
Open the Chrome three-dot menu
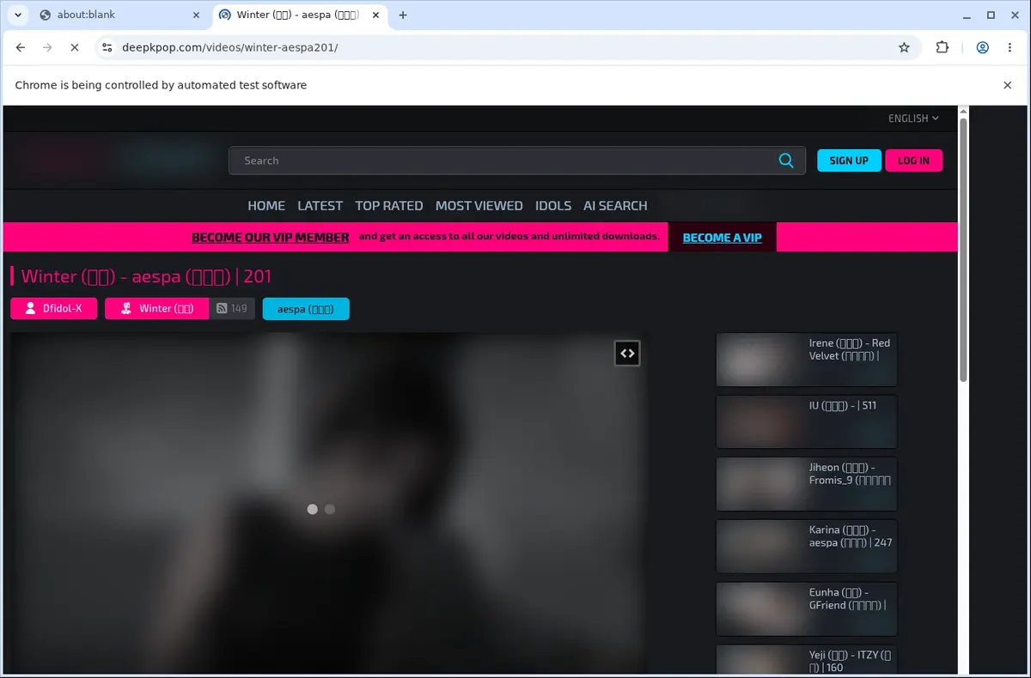pyautogui.click(x=1010, y=48)
